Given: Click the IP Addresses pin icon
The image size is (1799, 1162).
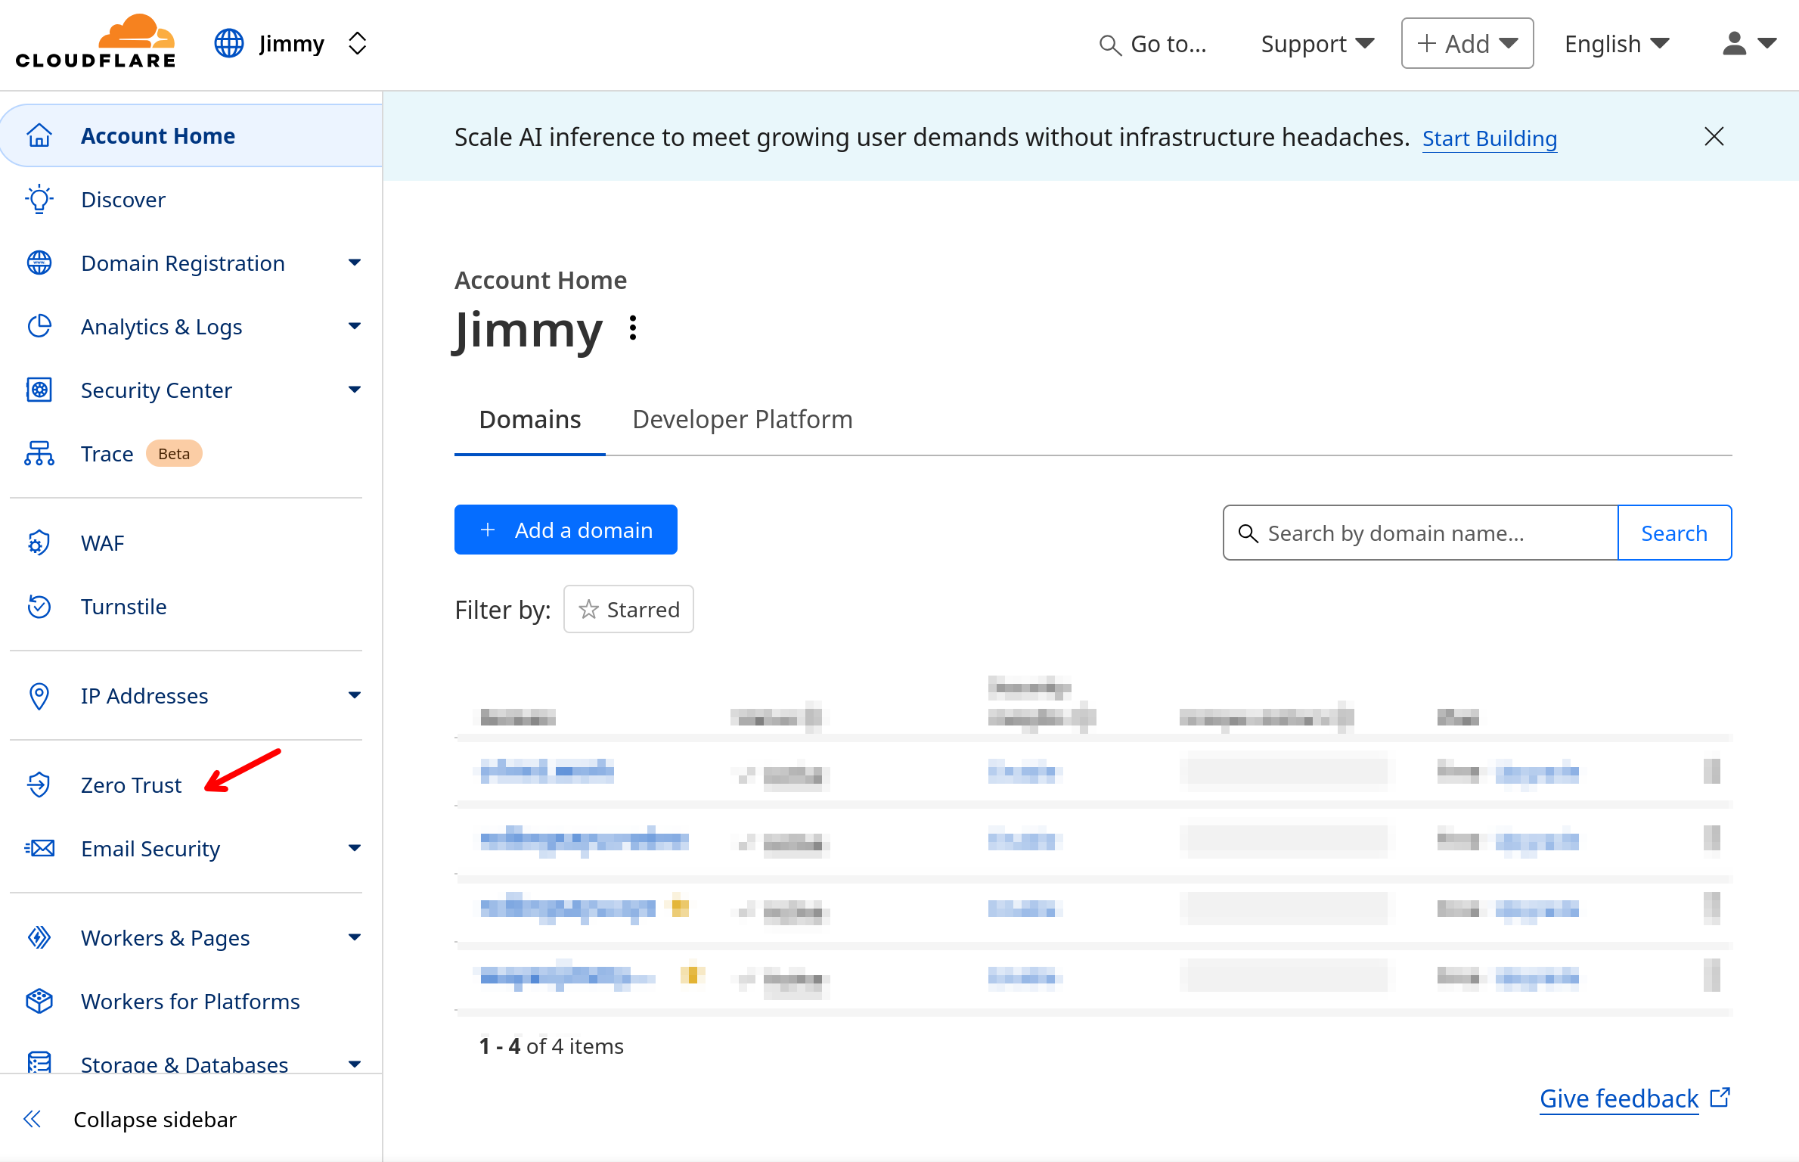Looking at the screenshot, I should 39,695.
